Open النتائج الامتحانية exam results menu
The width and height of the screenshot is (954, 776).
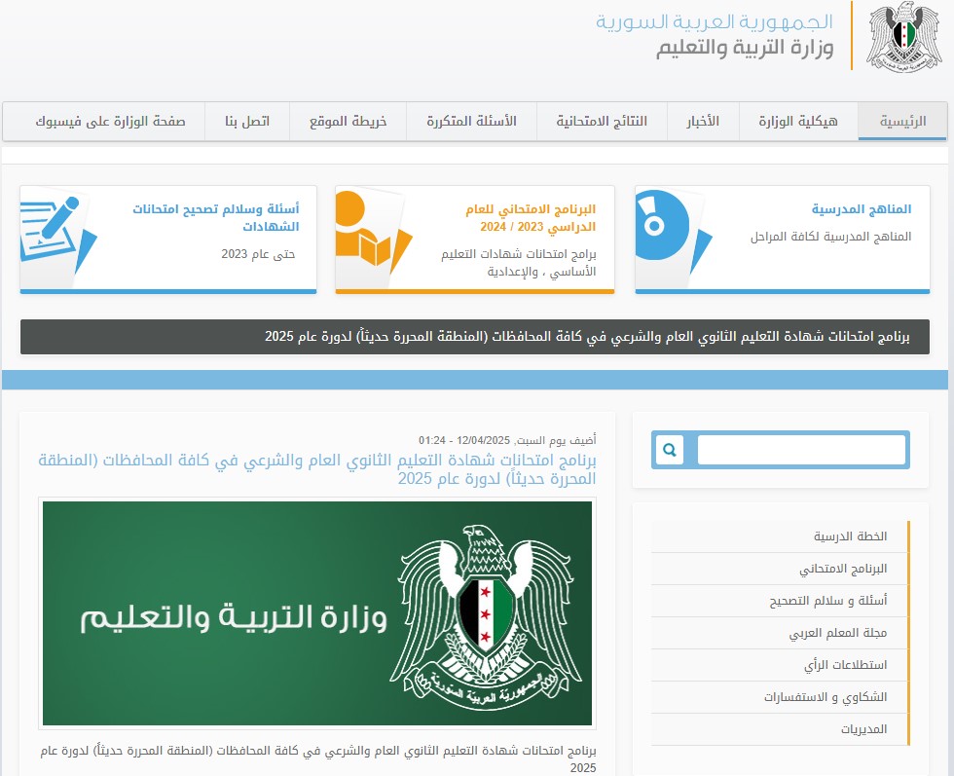(602, 121)
